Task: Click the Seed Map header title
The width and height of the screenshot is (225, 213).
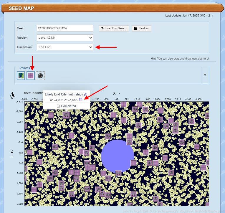Action: click(21, 8)
